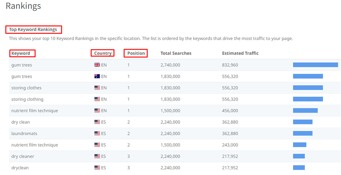Open the storing clothing keyword entry
Screen dimensions: 341x175
click(27, 99)
